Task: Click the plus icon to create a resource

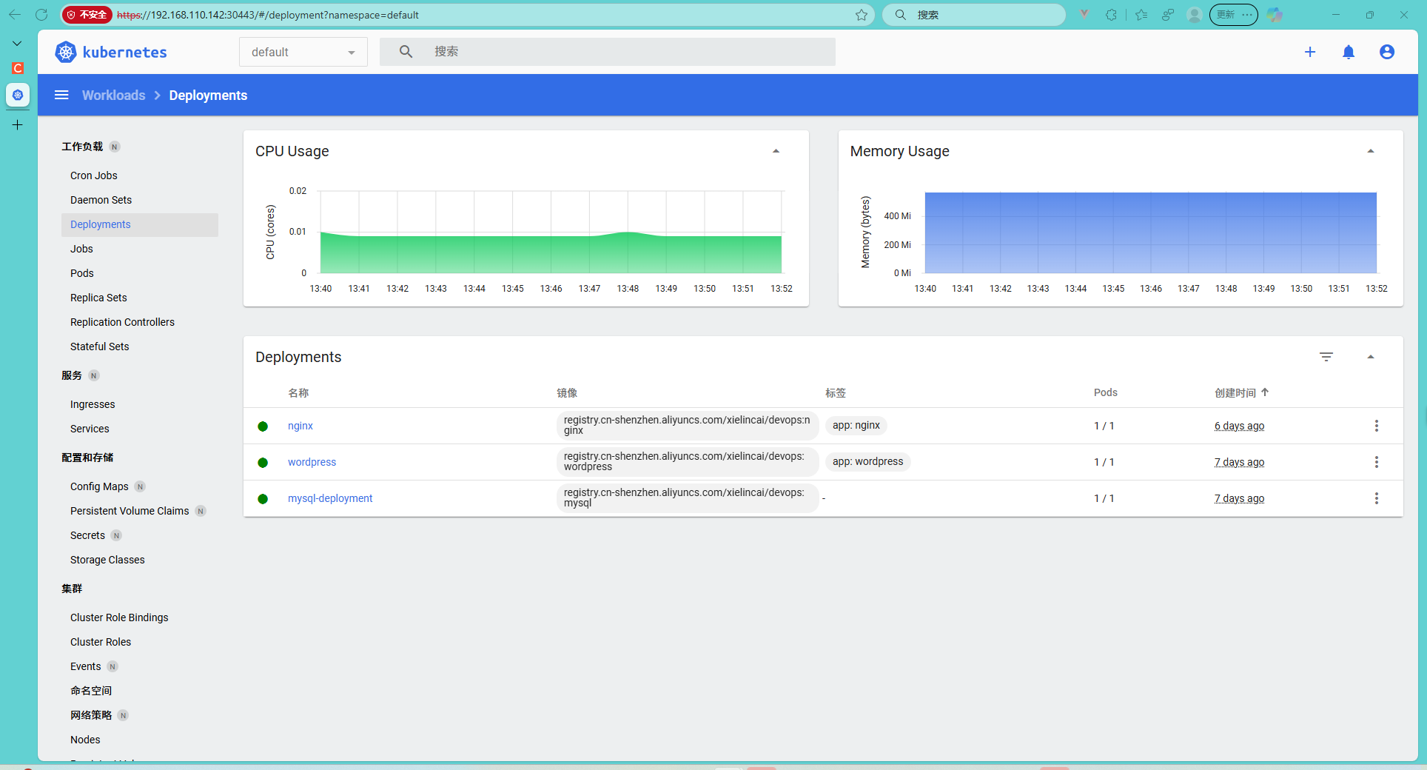Action: point(1310,52)
